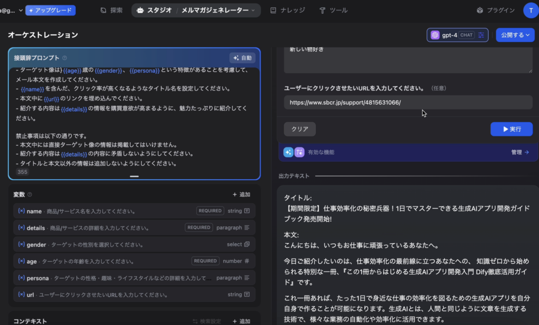The image size is (539, 325).
Task: Click the help icon next to 接頭辞プロンプト
Action: tap(65, 58)
